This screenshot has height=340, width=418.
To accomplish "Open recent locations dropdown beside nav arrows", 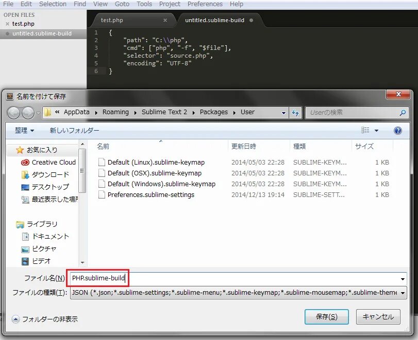I will pos(38,113).
